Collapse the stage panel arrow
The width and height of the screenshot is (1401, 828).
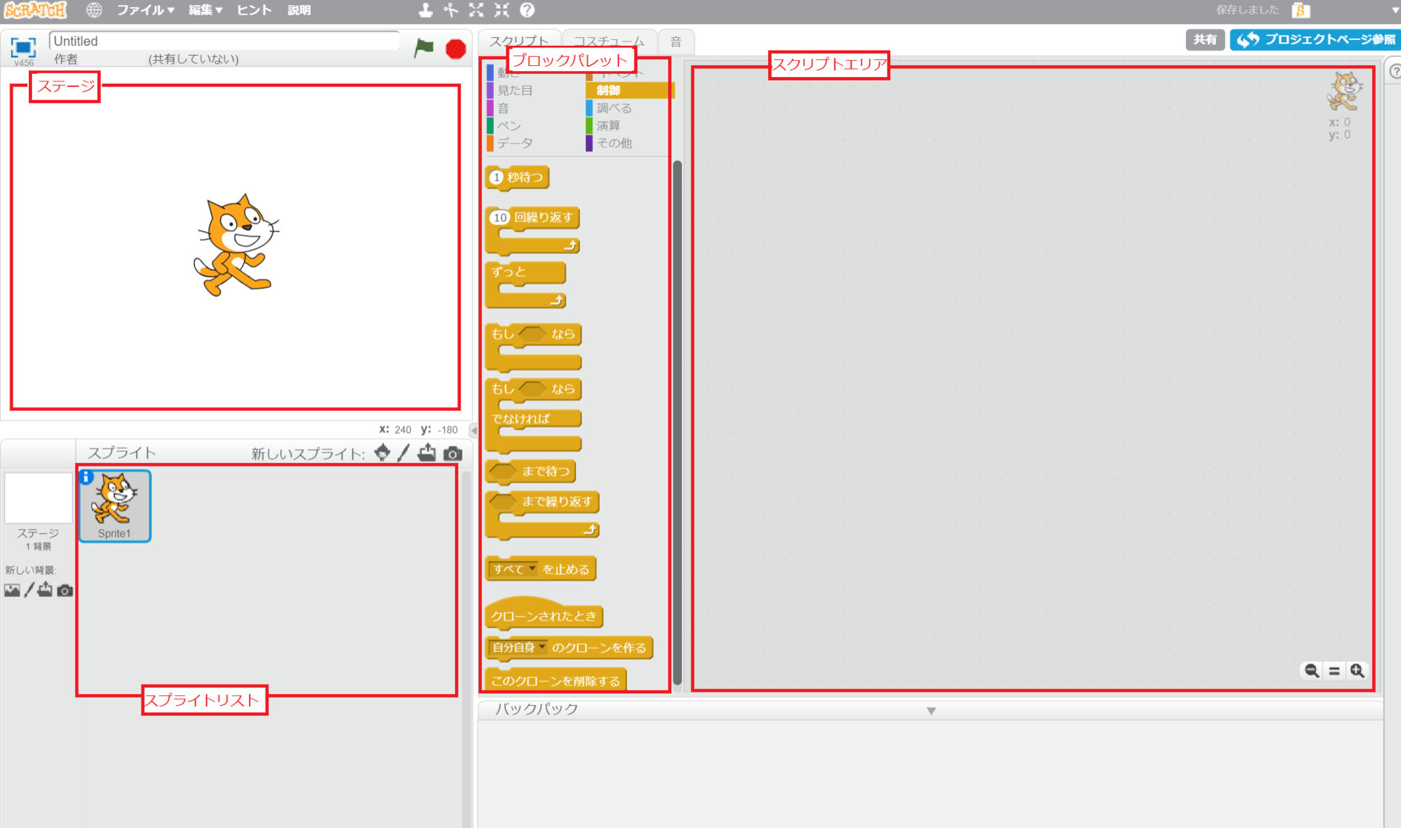474,430
